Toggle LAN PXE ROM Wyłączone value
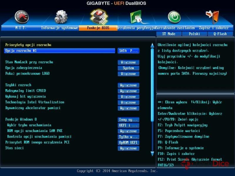 pos(128,131)
